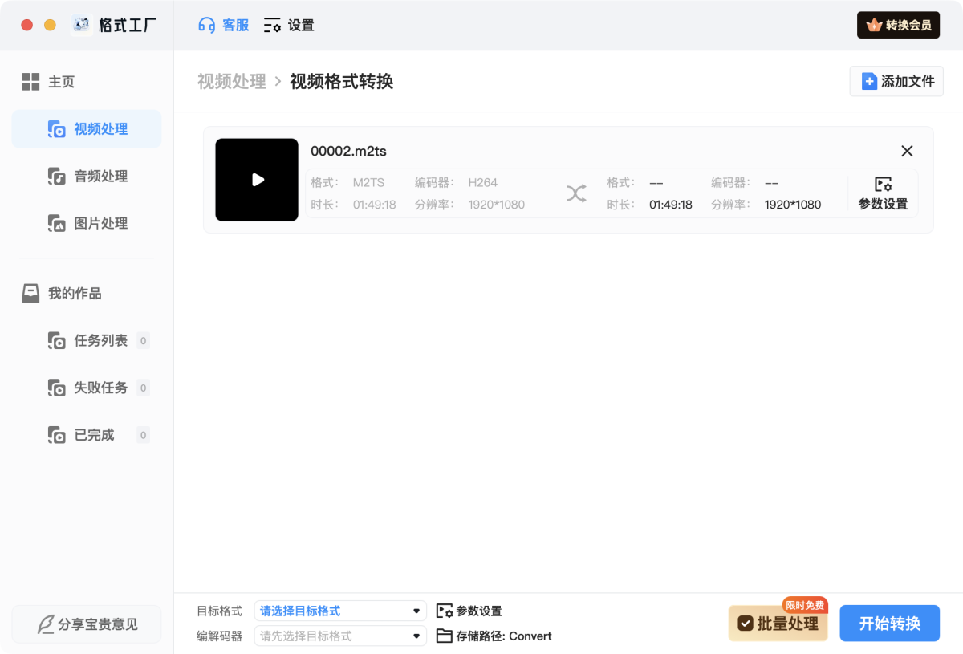
Task: Select 音频处理 in the sidebar
Action: 100,177
